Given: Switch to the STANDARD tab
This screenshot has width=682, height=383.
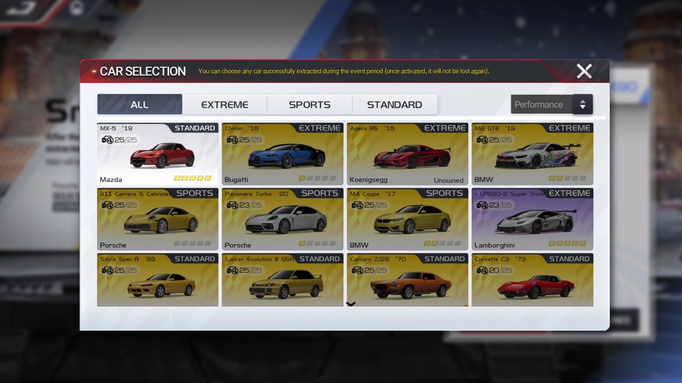Looking at the screenshot, I should [395, 104].
